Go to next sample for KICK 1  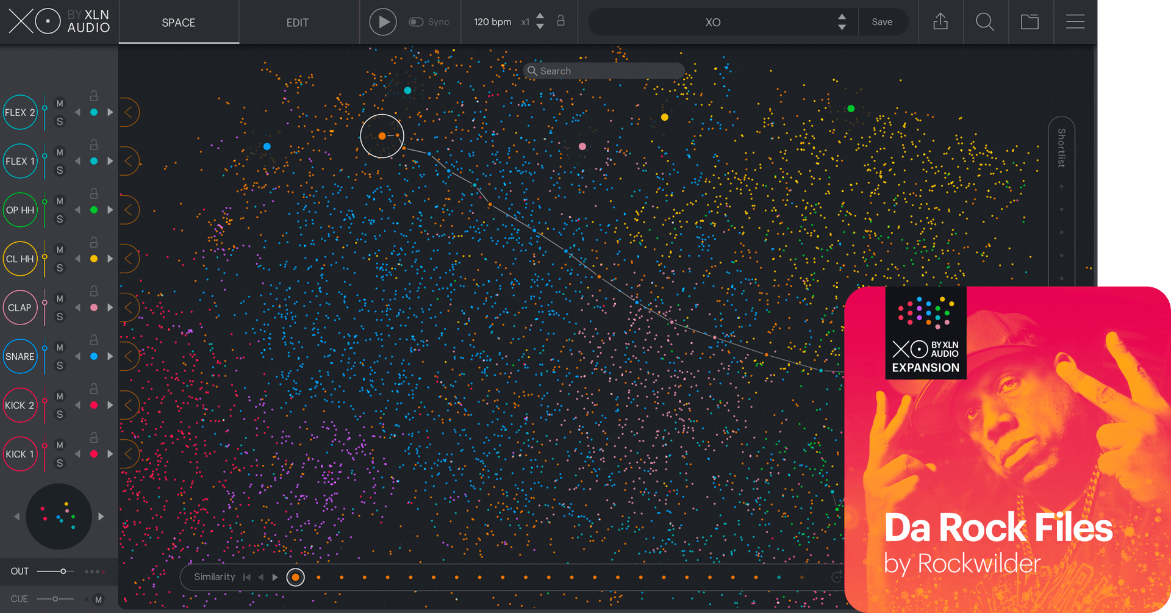click(110, 454)
